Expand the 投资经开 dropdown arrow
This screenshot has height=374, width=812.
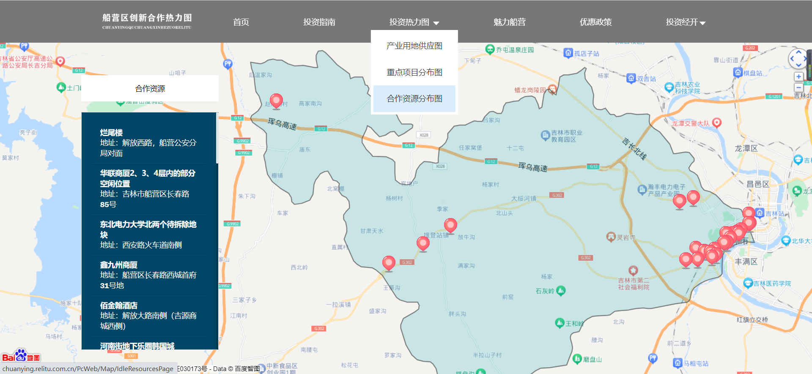(x=702, y=23)
